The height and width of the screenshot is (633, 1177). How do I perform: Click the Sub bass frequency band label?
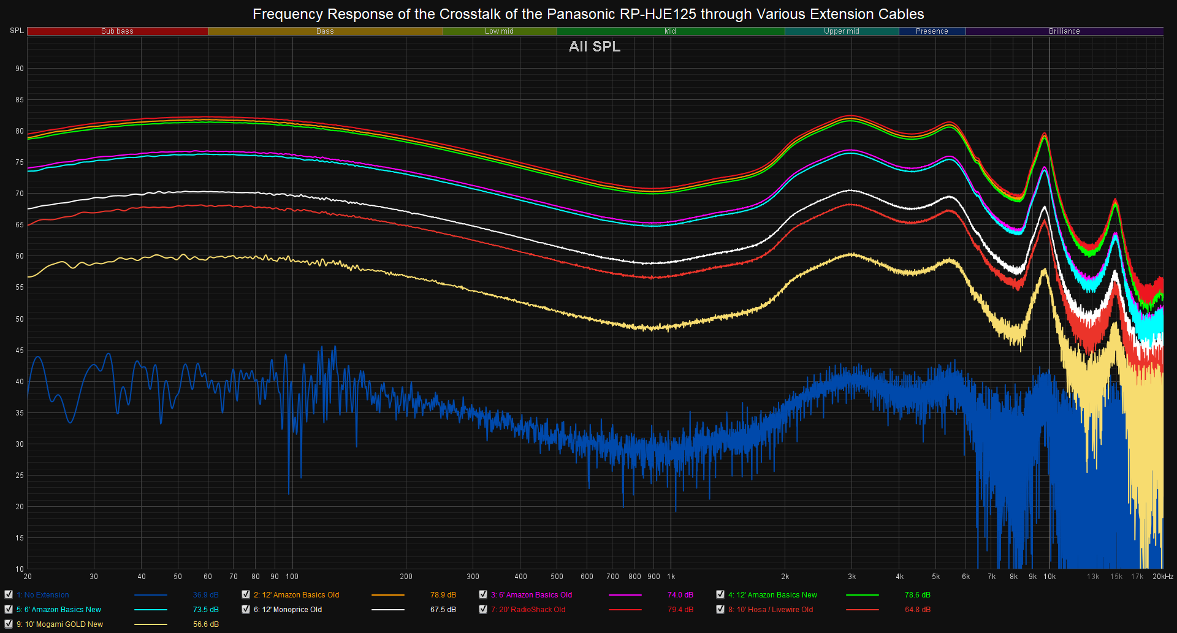tap(117, 31)
